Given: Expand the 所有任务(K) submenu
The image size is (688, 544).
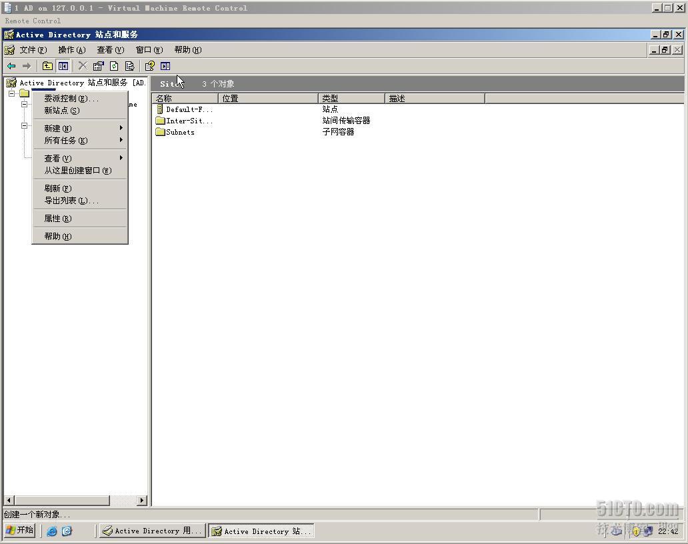Looking at the screenshot, I should coord(80,141).
